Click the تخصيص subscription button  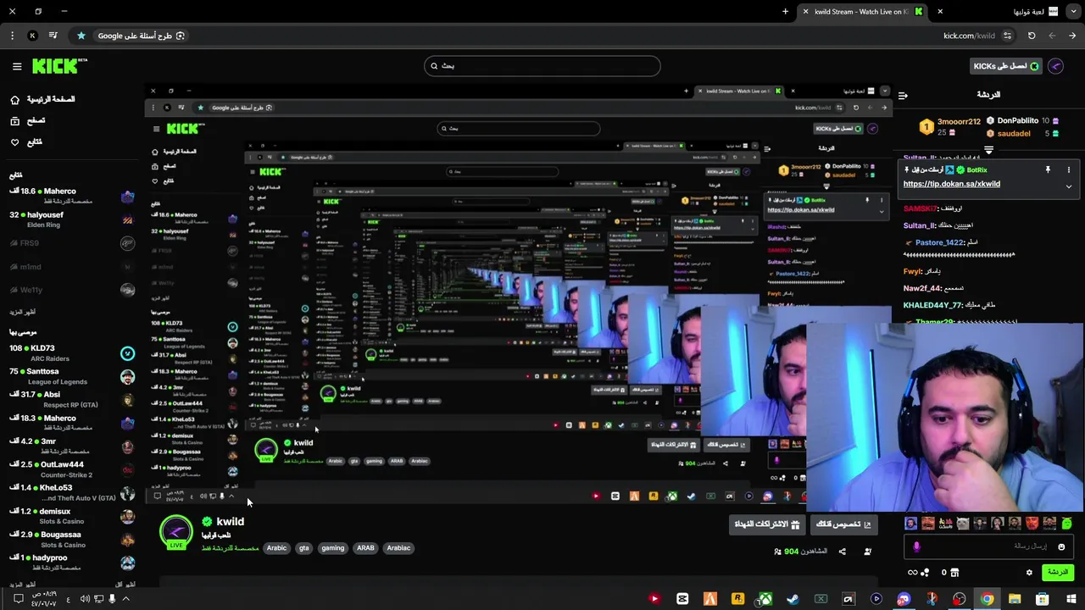click(x=844, y=524)
